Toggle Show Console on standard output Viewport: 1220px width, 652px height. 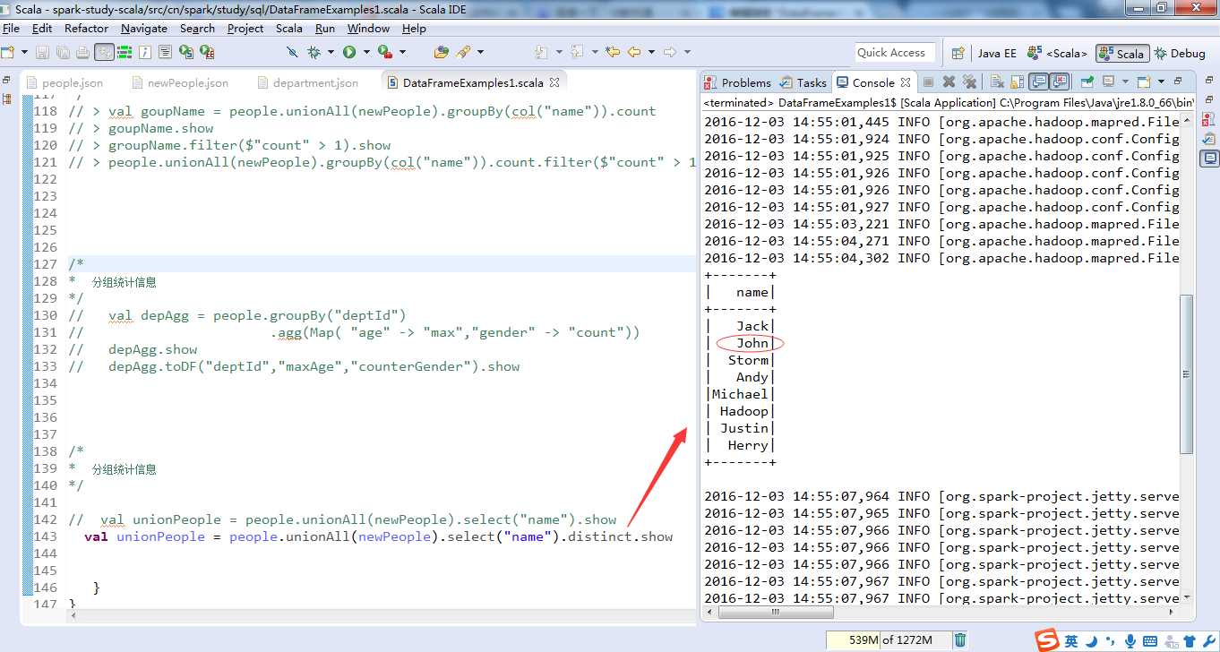(1038, 82)
